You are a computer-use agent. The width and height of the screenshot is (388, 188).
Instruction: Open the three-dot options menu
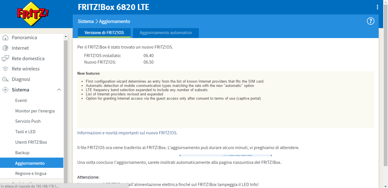[x=377, y=7]
